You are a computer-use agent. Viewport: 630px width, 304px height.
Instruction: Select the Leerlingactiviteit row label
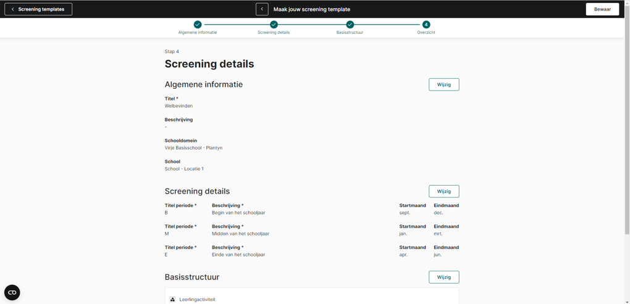197,300
